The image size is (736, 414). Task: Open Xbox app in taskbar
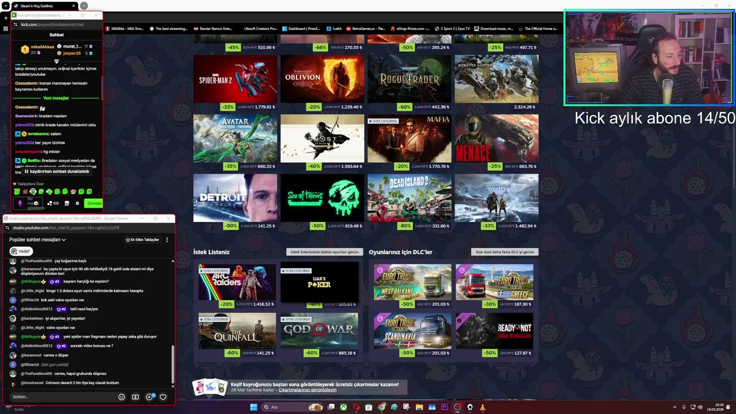tap(344, 407)
